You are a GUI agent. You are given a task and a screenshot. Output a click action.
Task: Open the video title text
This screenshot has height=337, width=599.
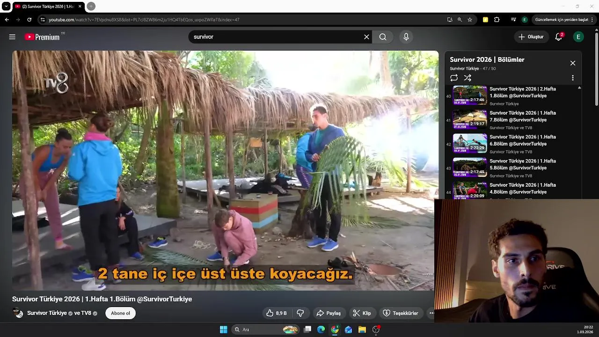102,299
